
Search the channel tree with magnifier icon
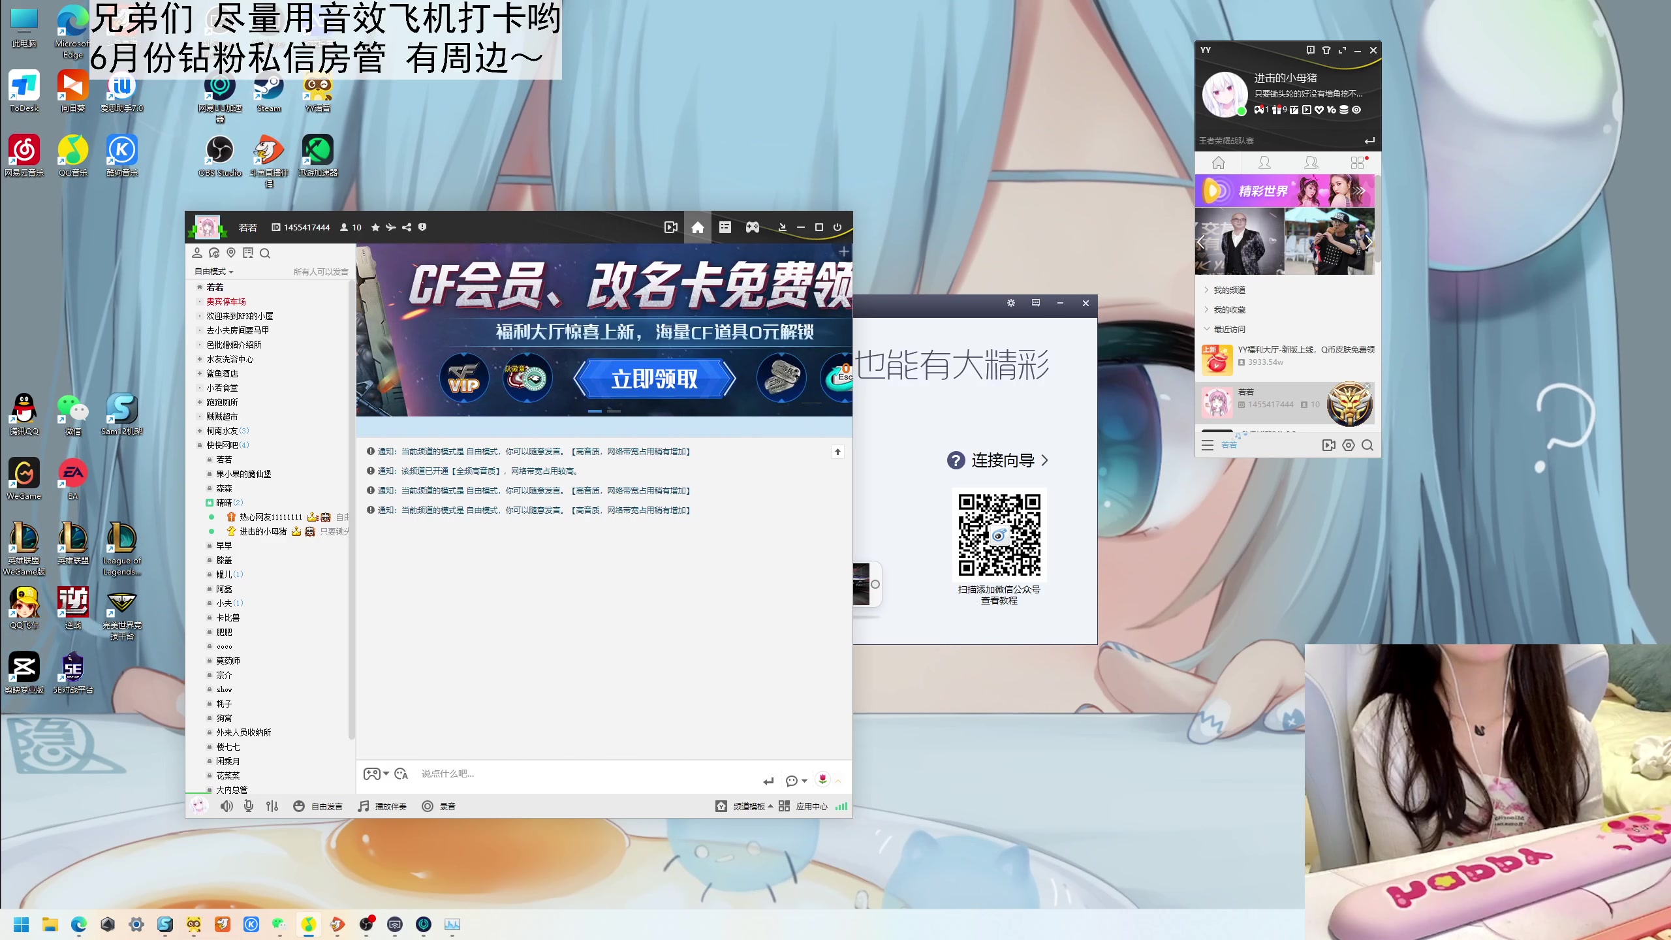coord(265,253)
